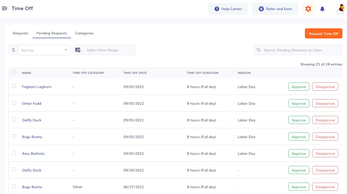Screen dimensions: 347x194
Task: Open Daffy Duck's profile link
Action: pos(31,120)
